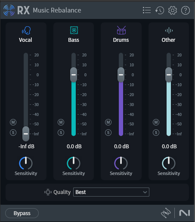Image resolution: width=195 pixels, height=222 pixels.
Task: Click the Vocal gain fader handle
Action: tap(26, 134)
